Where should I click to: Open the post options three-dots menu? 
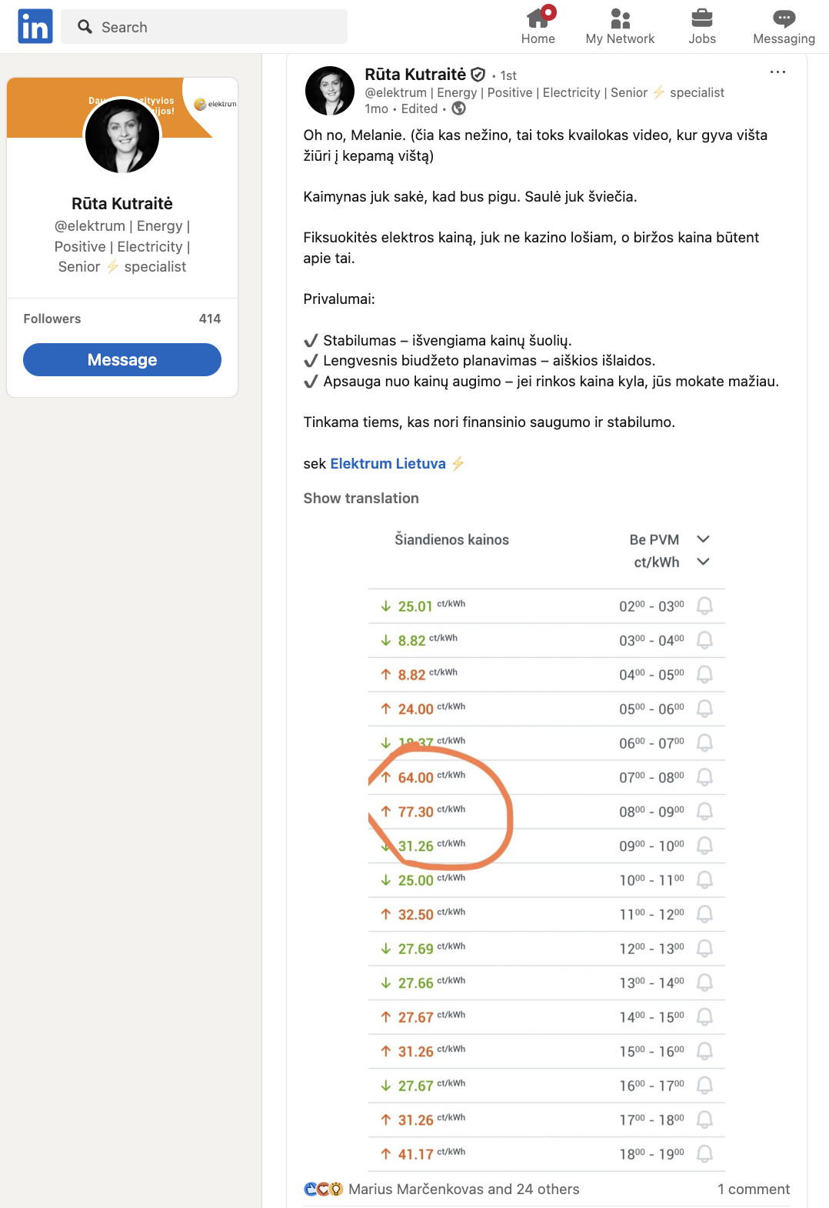pyautogui.click(x=777, y=72)
